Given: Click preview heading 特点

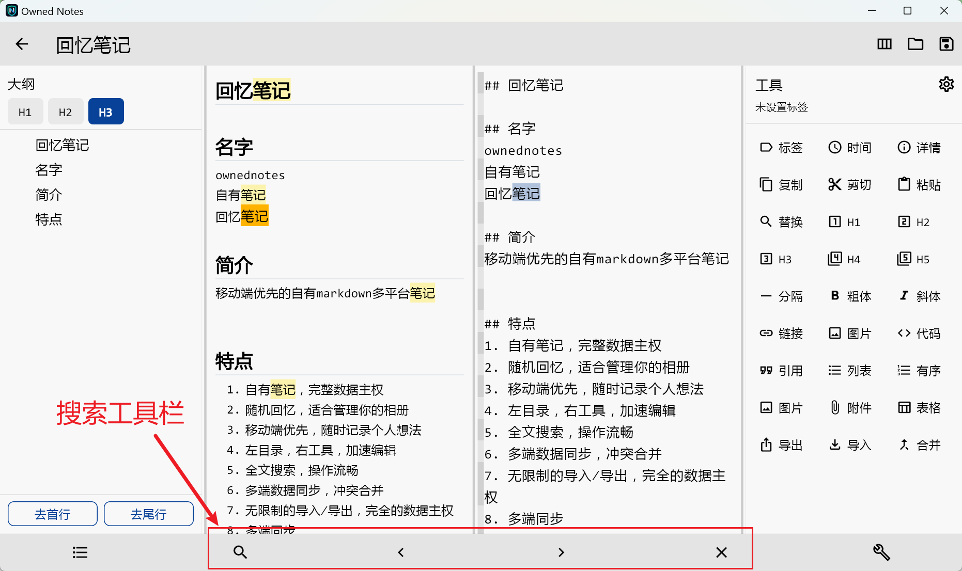Looking at the screenshot, I should [x=234, y=361].
